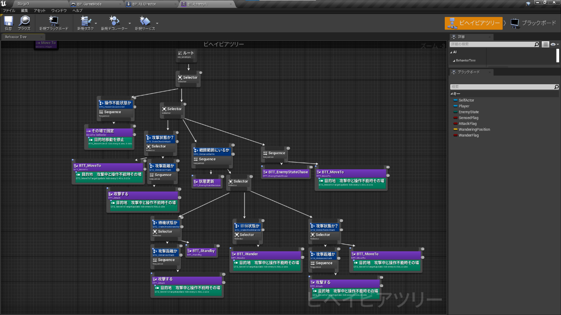Open the eye view options in details panel

click(x=554, y=44)
